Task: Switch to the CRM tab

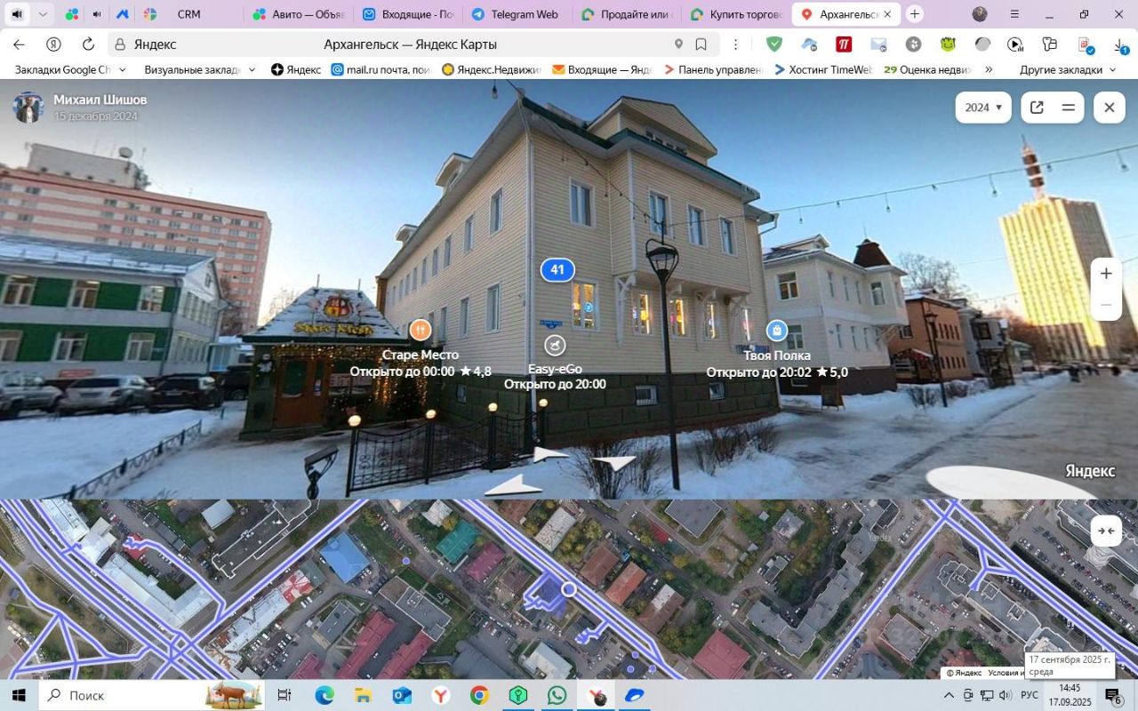Action: (188, 14)
